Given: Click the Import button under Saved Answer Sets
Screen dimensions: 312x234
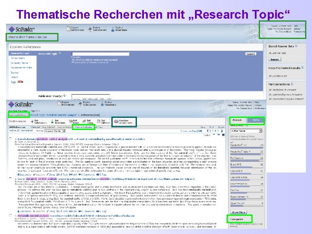Looking at the screenshot, I should 275,59.
